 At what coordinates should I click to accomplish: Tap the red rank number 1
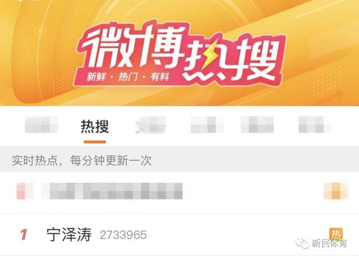(x=24, y=235)
